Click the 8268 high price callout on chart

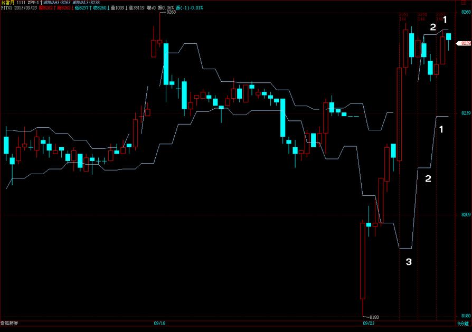171,12
